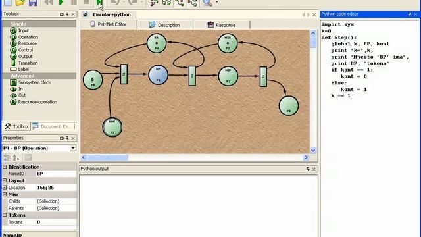
Task: Switch to the Toolbox tab
Action: click(x=16, y=126)
